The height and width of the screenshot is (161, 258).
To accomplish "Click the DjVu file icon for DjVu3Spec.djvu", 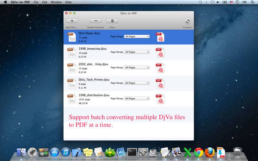I will tap(72, 37).
